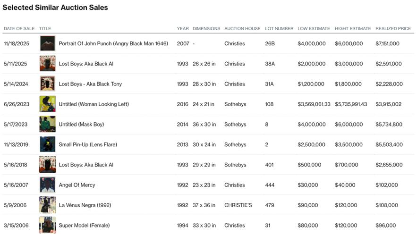Open the Angel Of Mercy thumbnail image
The height and width of the screenshot is (235, 417).
47,185
